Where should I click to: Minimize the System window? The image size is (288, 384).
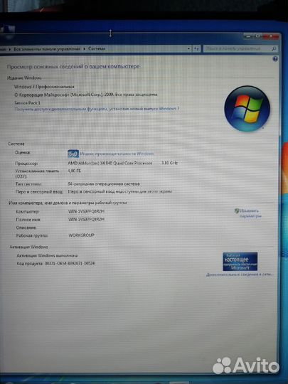tap(249, 36)
